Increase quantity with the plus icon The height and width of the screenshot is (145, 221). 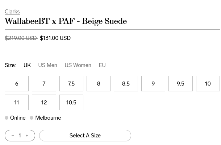pyautogui.click(x=27, y=136)
